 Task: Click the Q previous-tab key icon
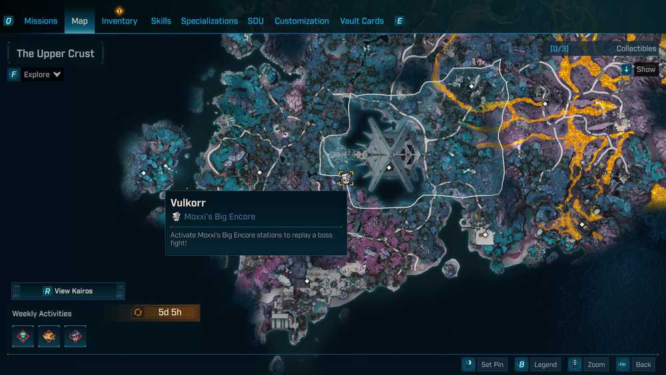[9, 21]
